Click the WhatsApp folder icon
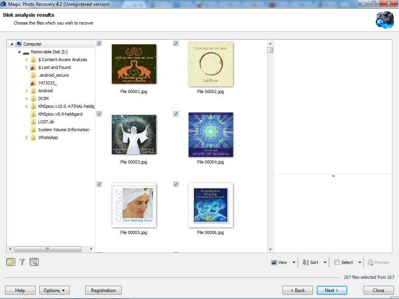 pos(33,137)
